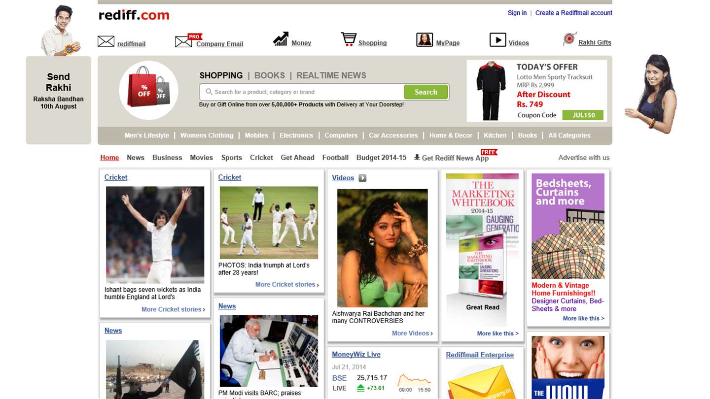Click the MyPage portrait icon
710x399 pixels.
point(425,40)
